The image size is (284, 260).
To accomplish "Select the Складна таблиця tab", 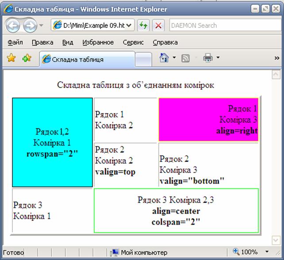I will coord(87,59).
